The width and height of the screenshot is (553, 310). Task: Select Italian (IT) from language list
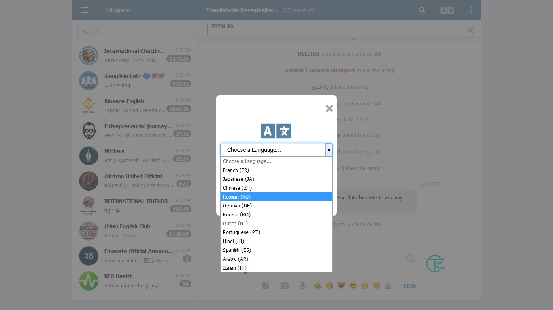tap(276, 268)
